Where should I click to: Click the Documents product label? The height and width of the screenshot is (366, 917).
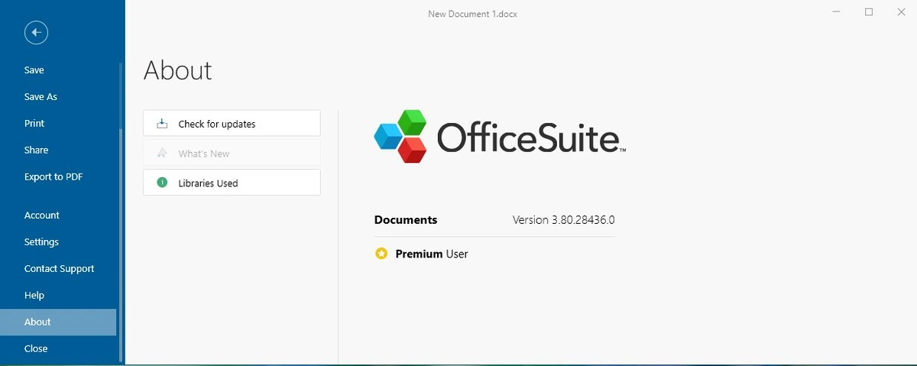(406, 220)
